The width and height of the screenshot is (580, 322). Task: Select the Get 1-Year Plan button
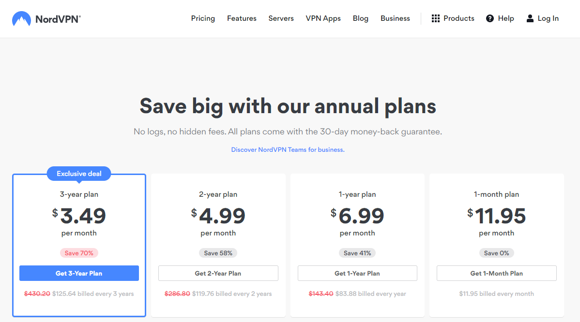tap(357, 273)
